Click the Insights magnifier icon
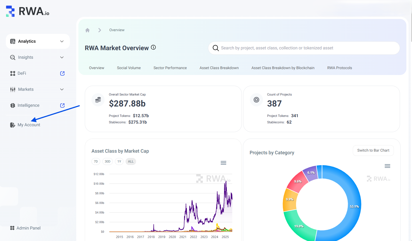Viewport: 412px width, 241px height. [13, 57]
